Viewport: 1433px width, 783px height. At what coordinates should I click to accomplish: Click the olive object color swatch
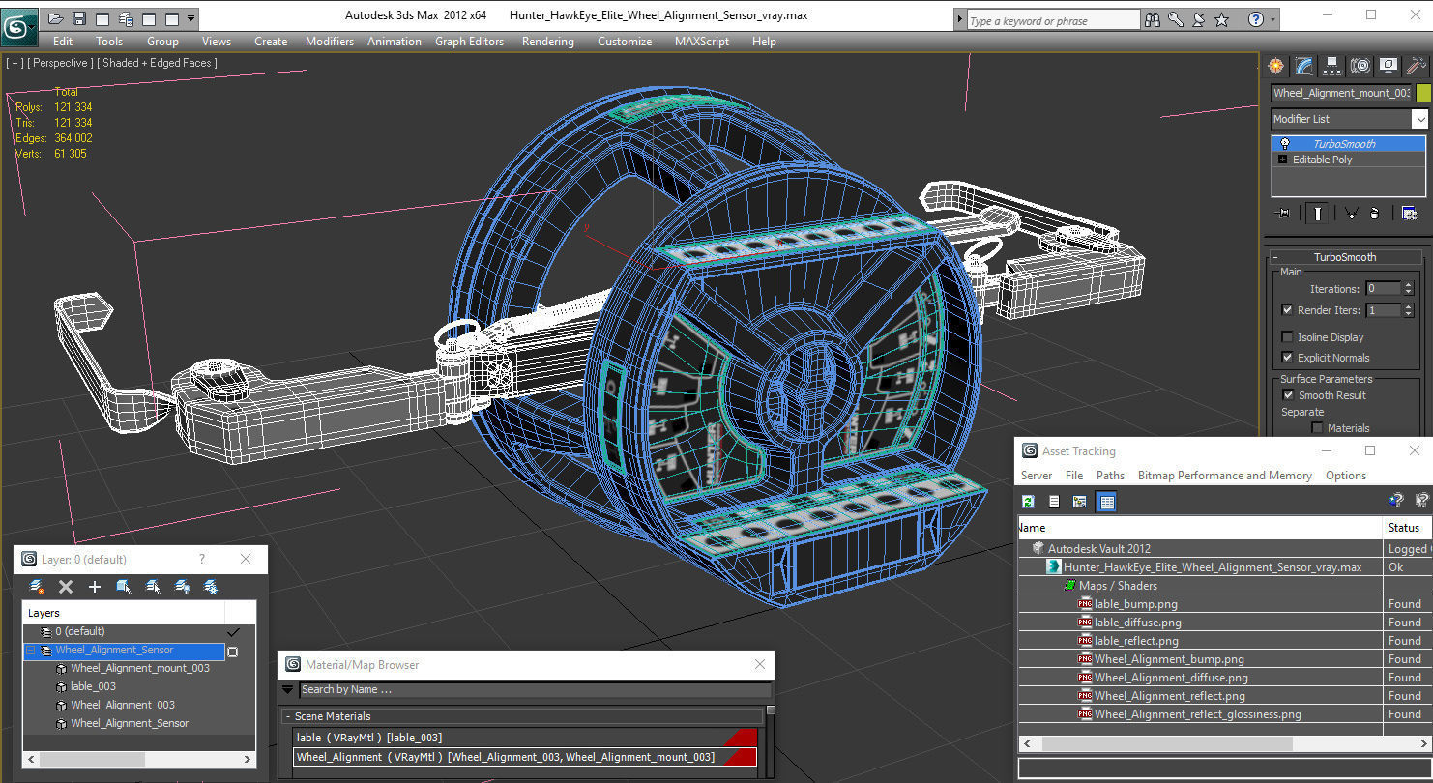[1422, 93]
